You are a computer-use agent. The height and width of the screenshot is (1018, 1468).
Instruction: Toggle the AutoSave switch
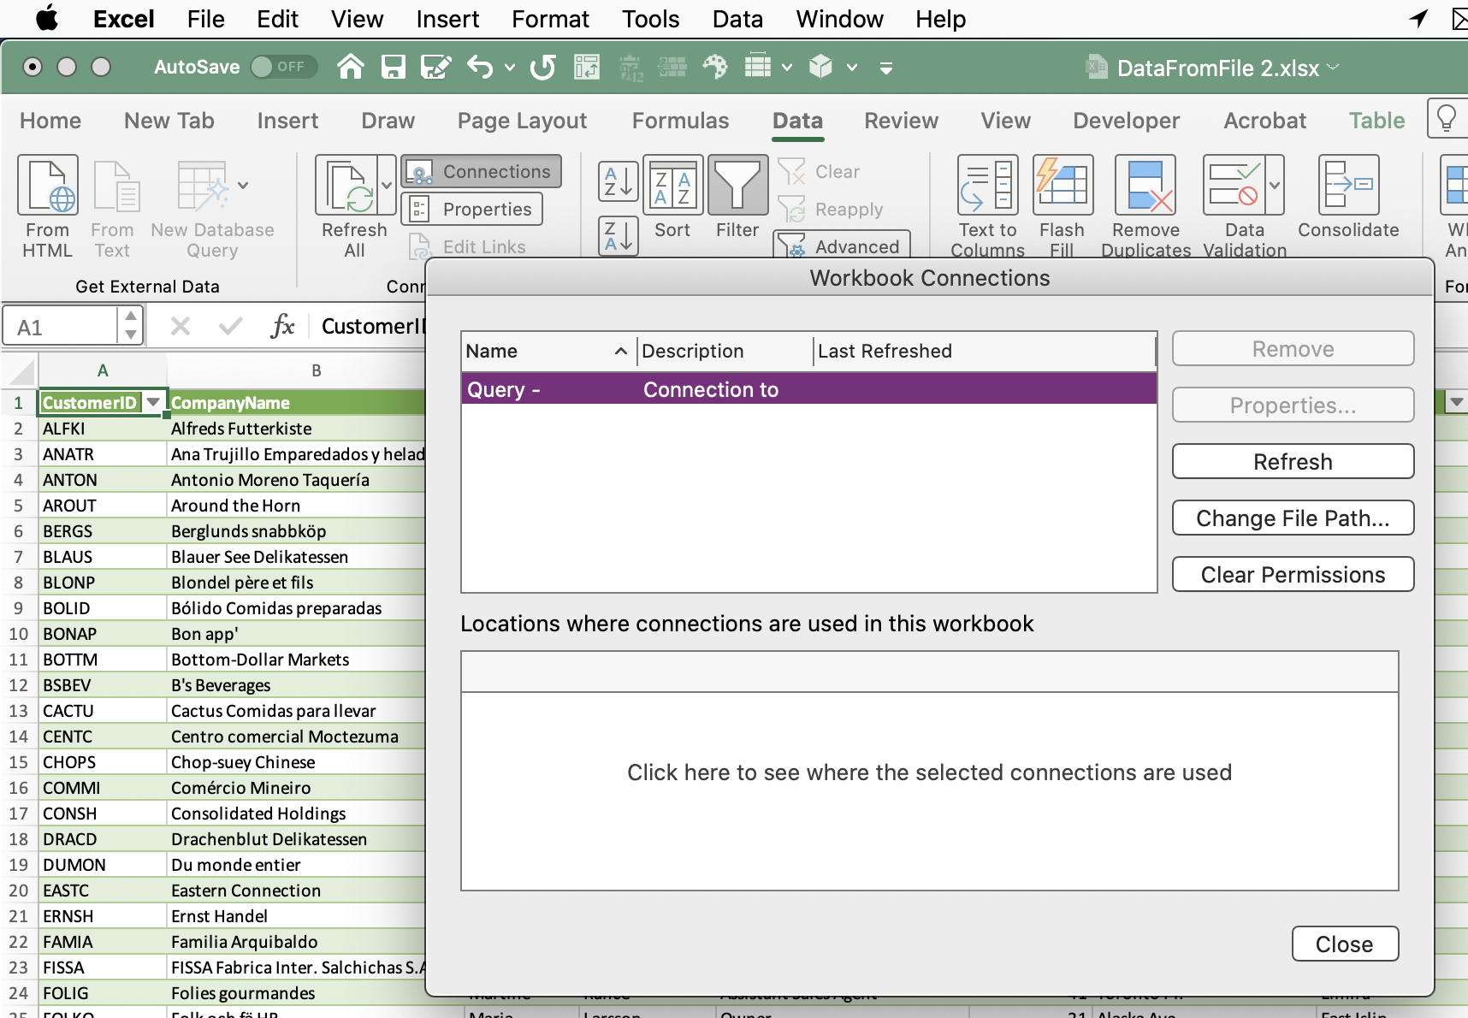click(x=284, y=67)
